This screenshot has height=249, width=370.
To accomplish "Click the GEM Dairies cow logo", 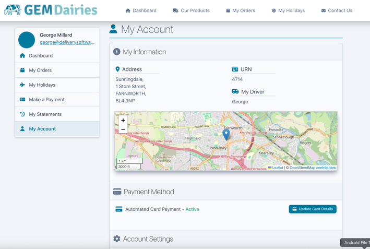I will click(x=13, y=10).
